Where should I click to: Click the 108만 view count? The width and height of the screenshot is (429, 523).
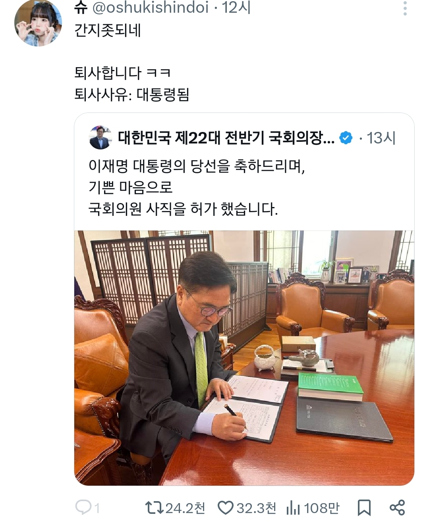[x=322, y=508]
